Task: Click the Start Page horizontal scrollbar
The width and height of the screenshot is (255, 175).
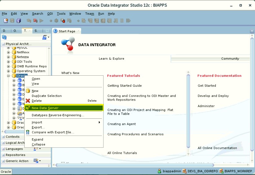Action: pos(135,165)
